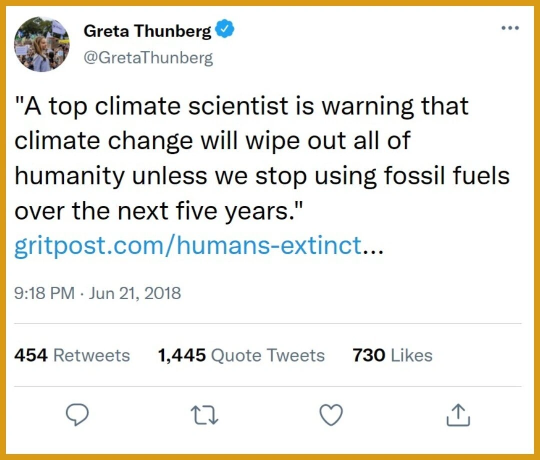Screen dimensions: 540x460
Task: Click the Greta Thunberg display name
Action: click(x=147, y=31)
